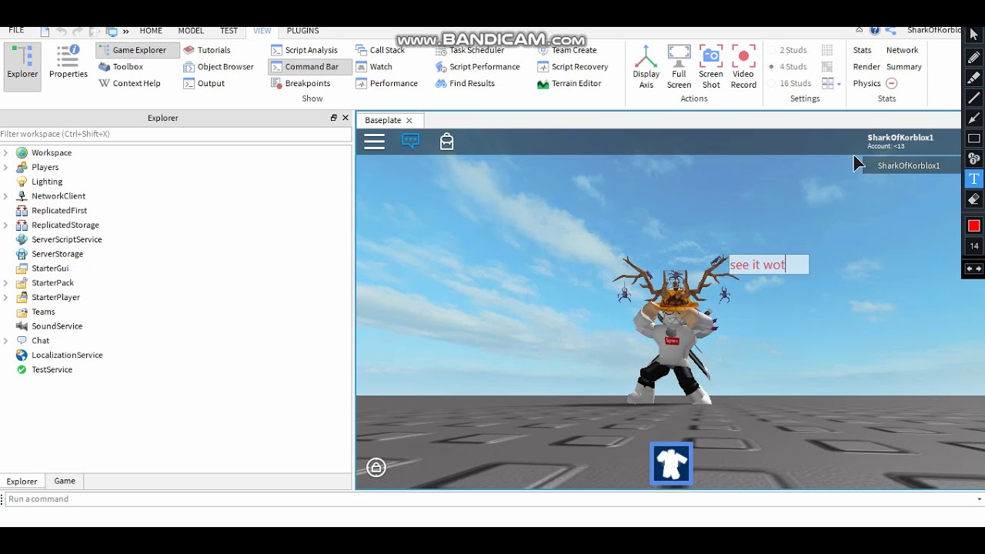
Task: Enter Full Screen mode
Action: coord(679,67)
